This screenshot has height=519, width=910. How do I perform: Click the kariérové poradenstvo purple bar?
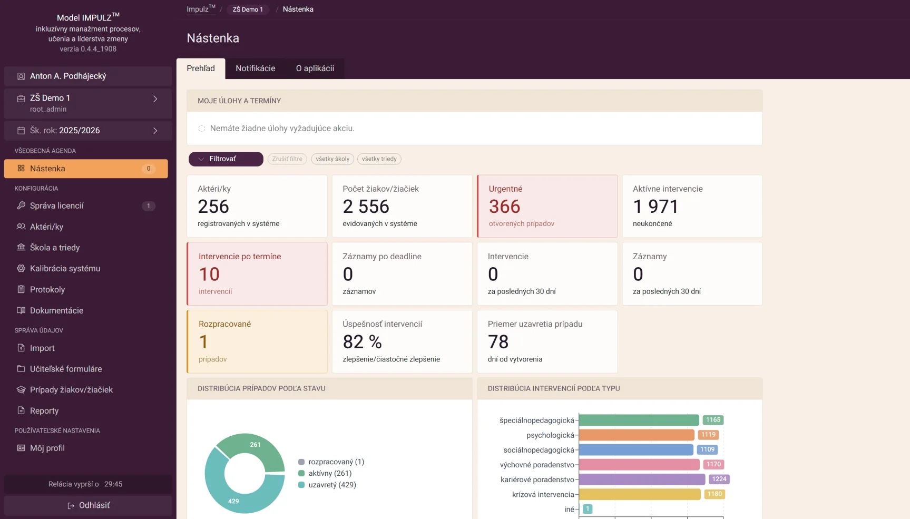[x=642, y=479]
